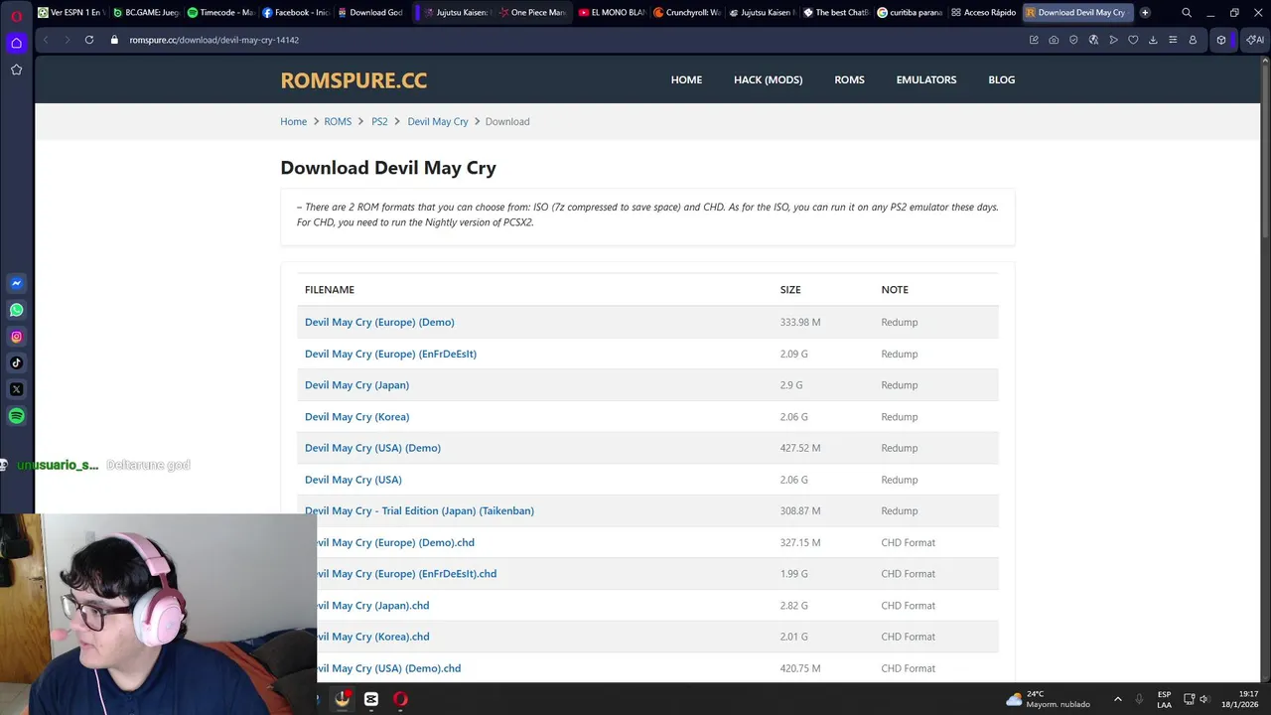Click the address bar URL field

point(213,40)
